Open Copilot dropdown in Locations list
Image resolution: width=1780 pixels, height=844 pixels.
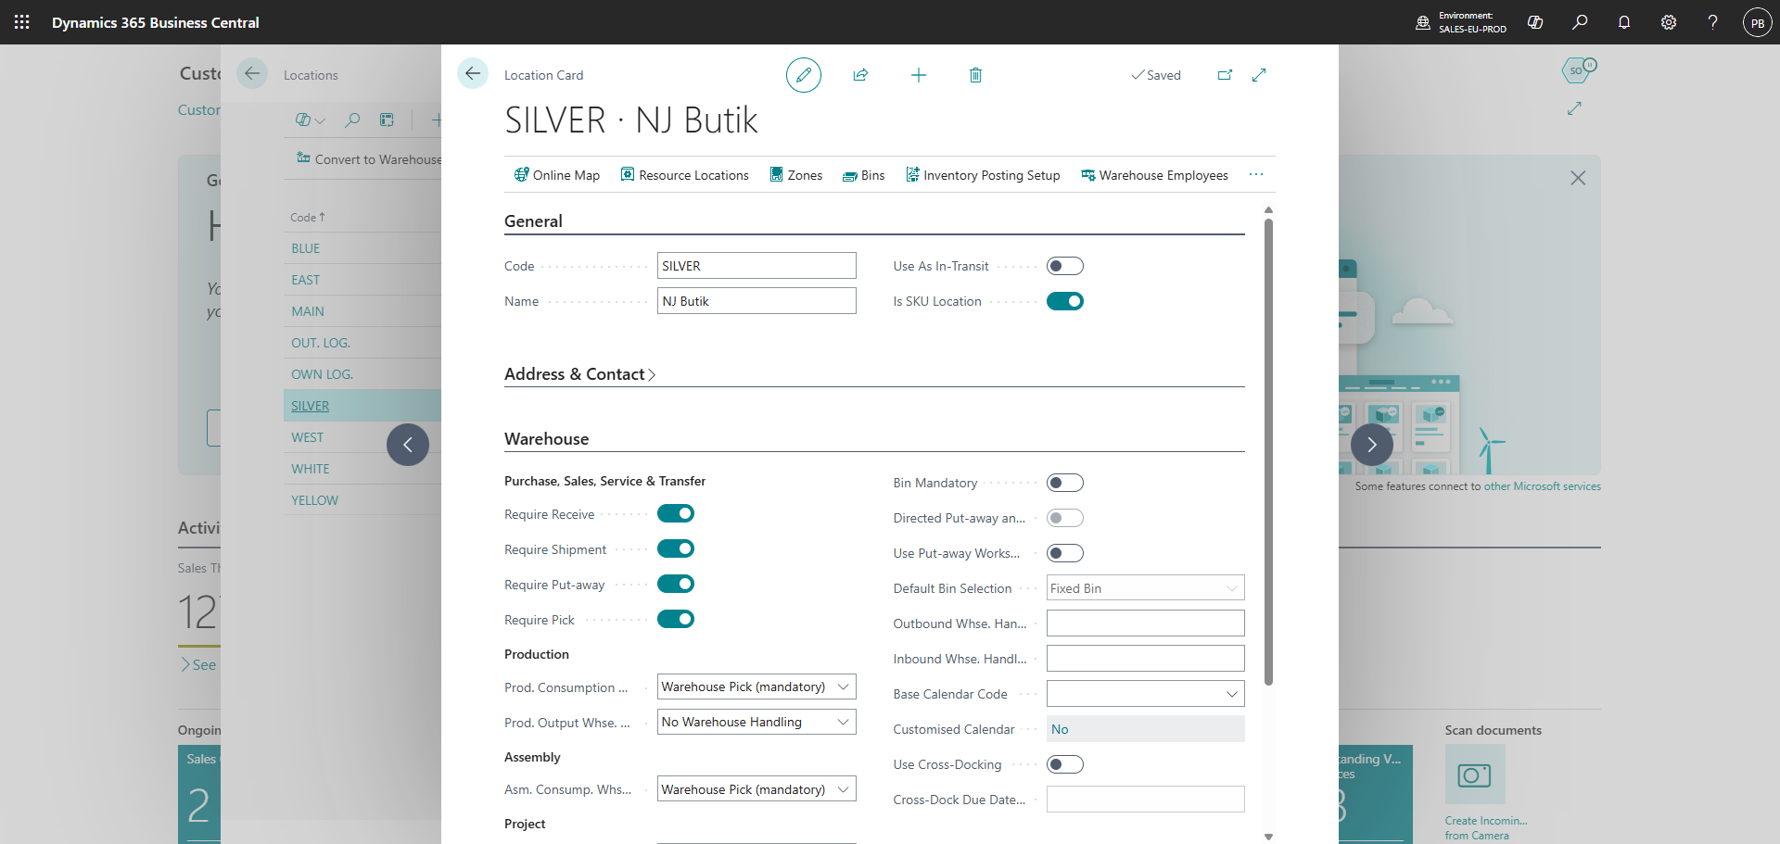point(310,120)
